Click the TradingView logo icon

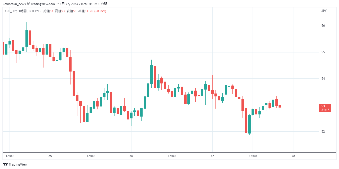(5, 164)
